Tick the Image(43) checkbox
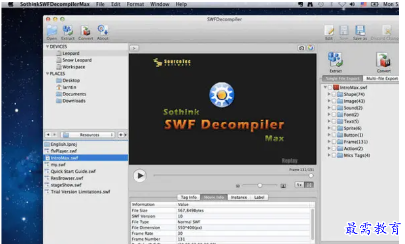Viewport: 405px width, 244px height. click(x=334, y=101)
